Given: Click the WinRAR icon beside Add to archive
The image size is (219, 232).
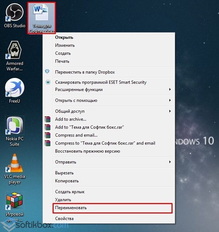Looking at the screenshot, I should [47, 119].
